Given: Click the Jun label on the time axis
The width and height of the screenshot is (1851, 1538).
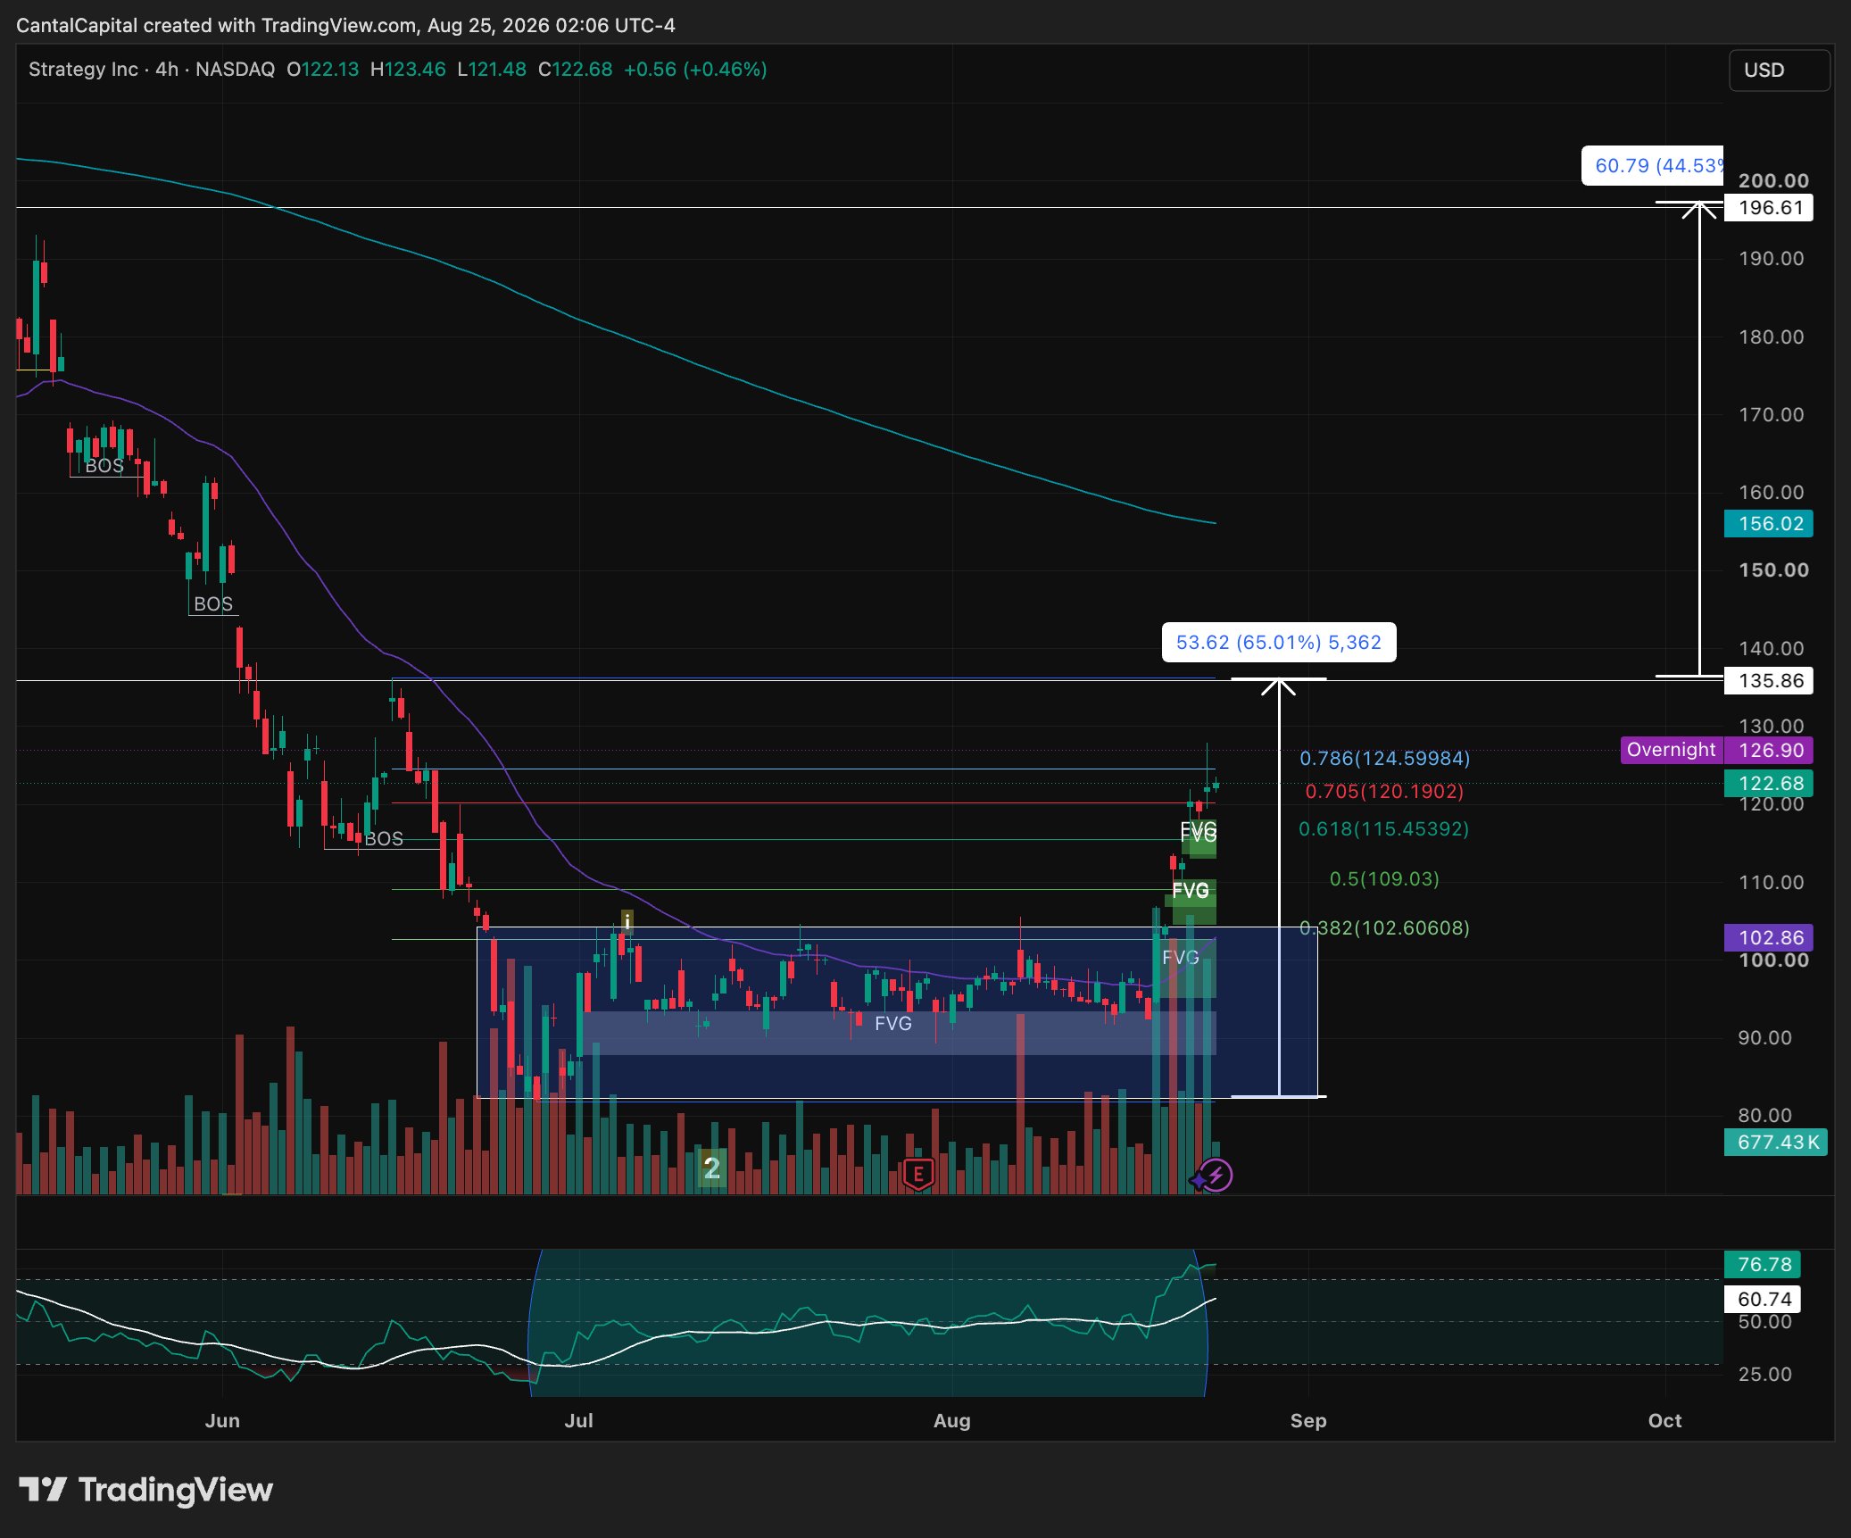Looking at the screenshot, I should pyautogui.click(x=222, y=1421).
